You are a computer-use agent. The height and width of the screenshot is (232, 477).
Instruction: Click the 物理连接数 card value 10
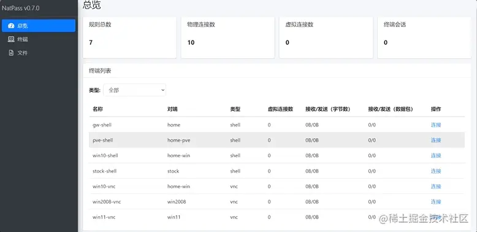click(191, 42)
